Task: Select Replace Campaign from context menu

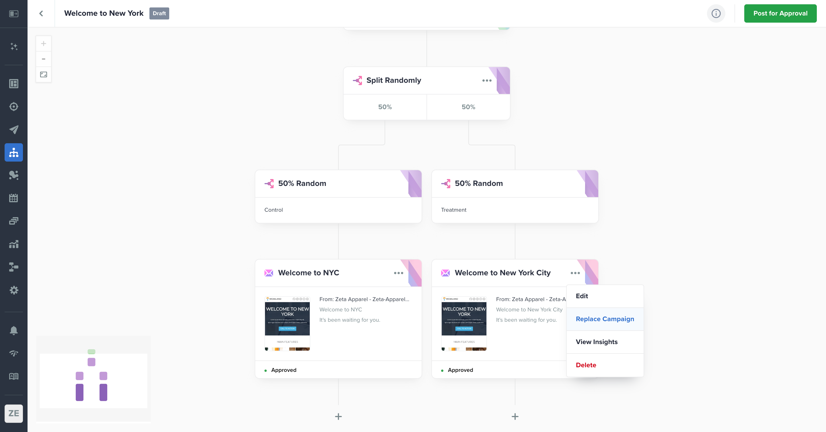Action: point(605,319)
